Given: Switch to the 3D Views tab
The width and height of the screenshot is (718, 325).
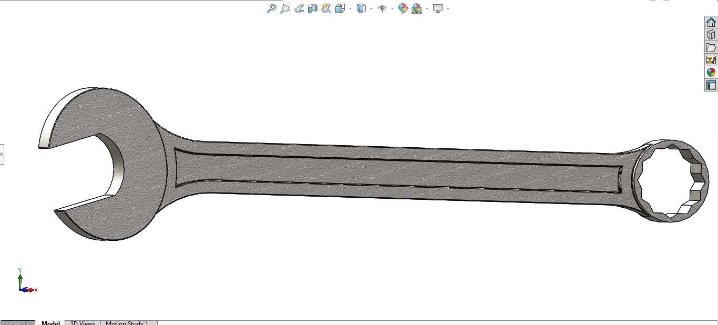Looking at the screenshot, I should pos(83,322).
